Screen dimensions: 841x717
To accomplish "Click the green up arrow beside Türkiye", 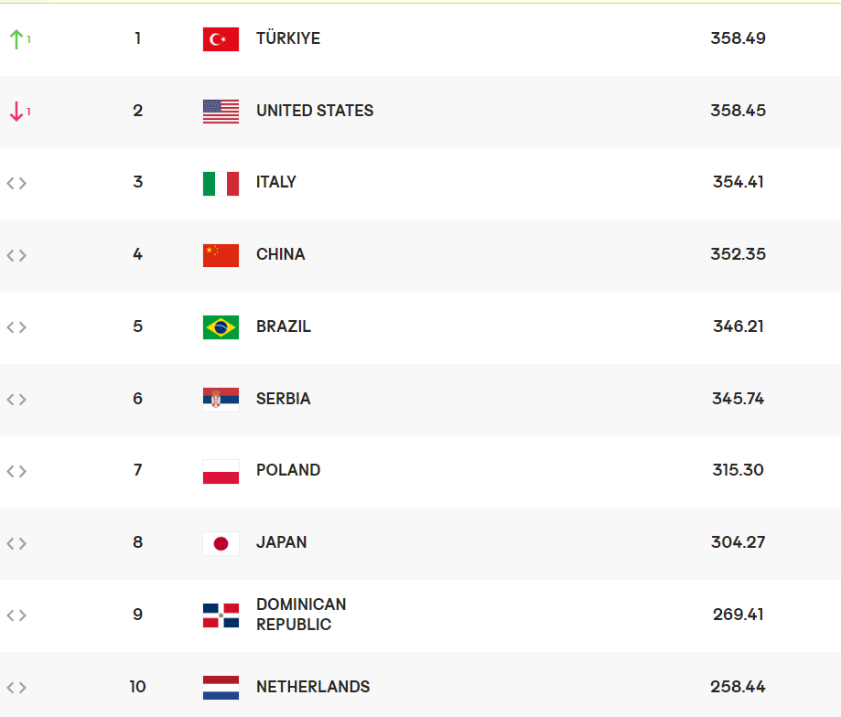I will coord(16,38).
